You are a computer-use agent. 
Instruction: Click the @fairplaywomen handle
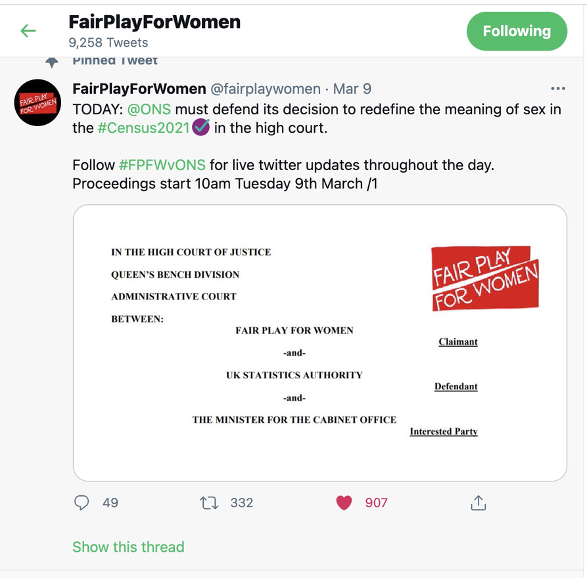(265, 89)
